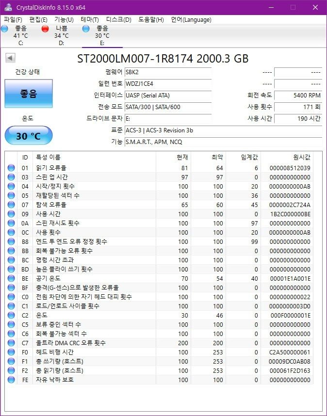Image resolution: width=327 pixels, height=416 pixels.
Task: Open the 편집(E) menu
Action: (38, 19)
